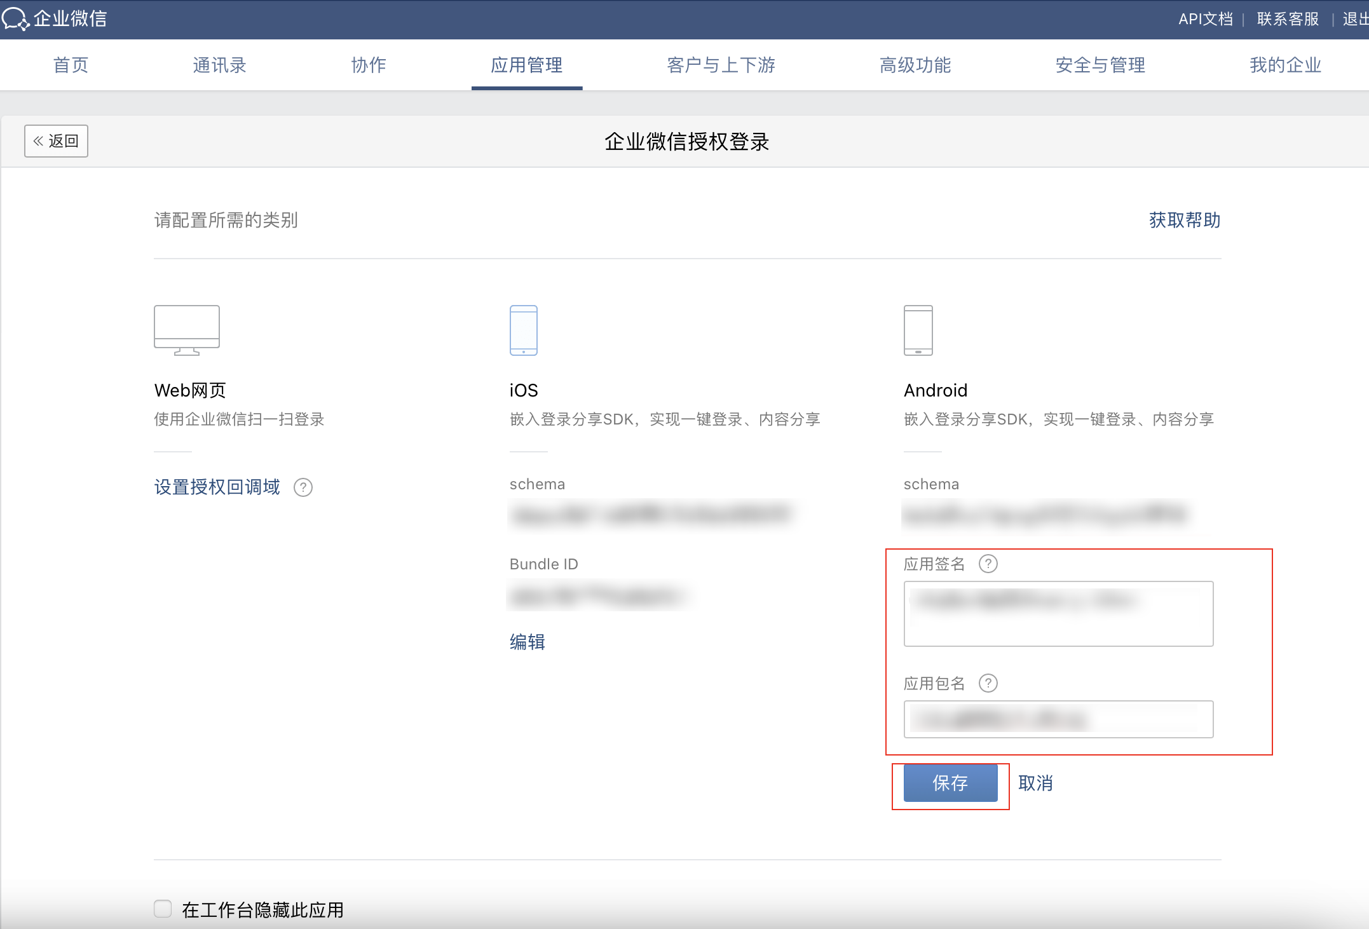
Task: Click 退出 in top right
Action: (x=1356, y=19)
